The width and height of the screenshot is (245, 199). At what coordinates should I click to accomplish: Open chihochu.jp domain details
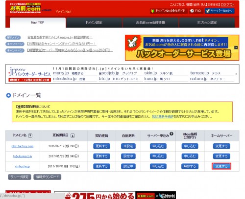23,166
